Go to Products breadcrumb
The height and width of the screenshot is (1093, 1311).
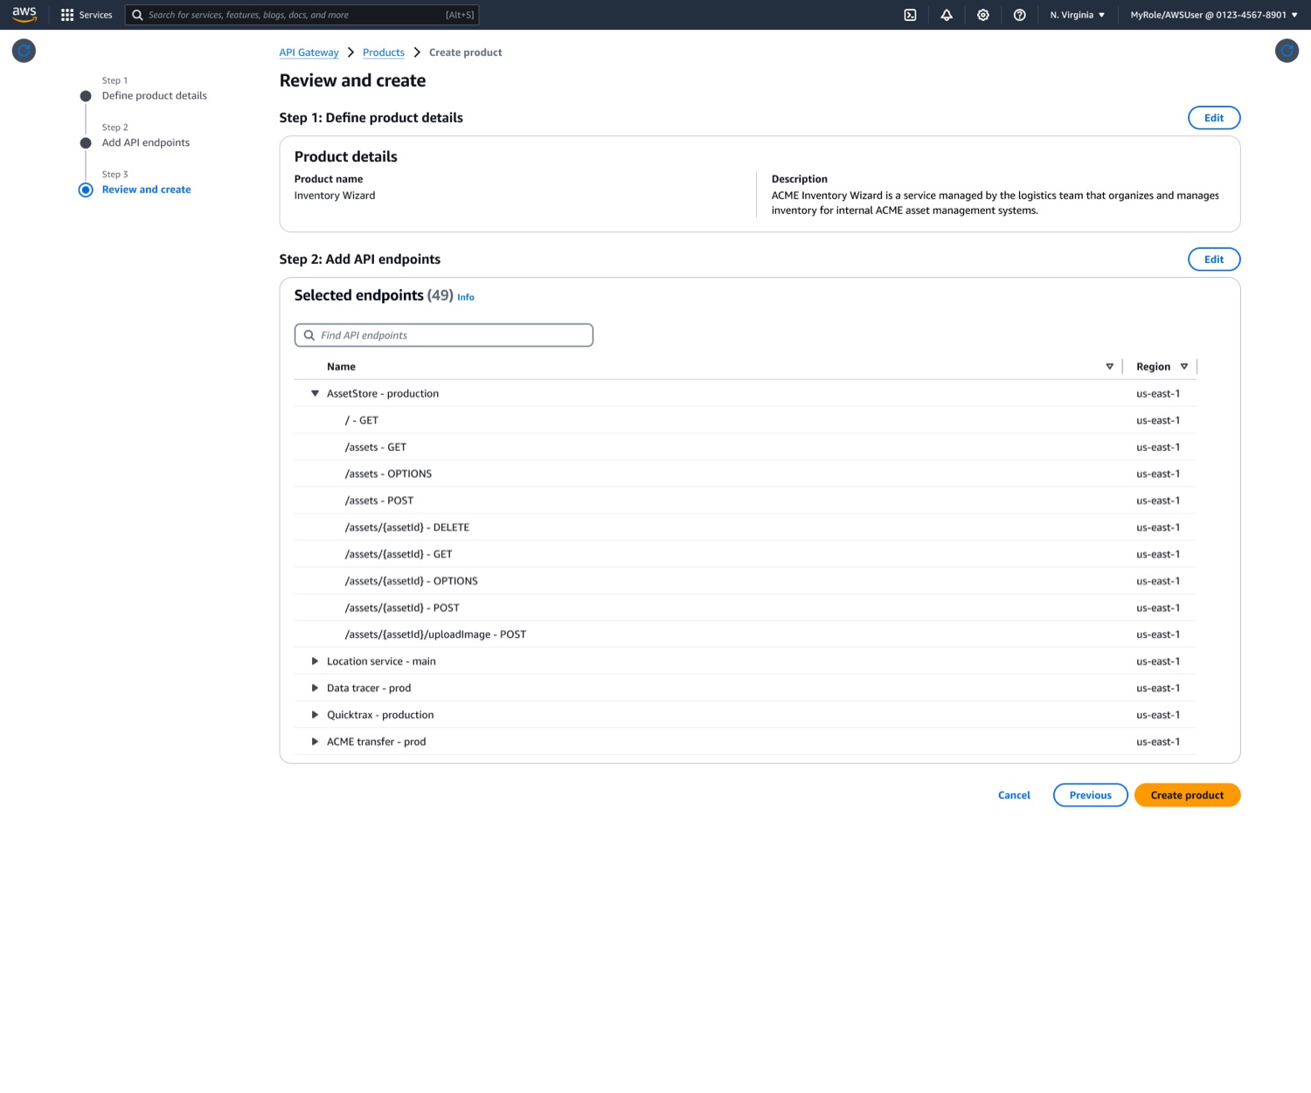pyautogui.click(x=384, y=52)
